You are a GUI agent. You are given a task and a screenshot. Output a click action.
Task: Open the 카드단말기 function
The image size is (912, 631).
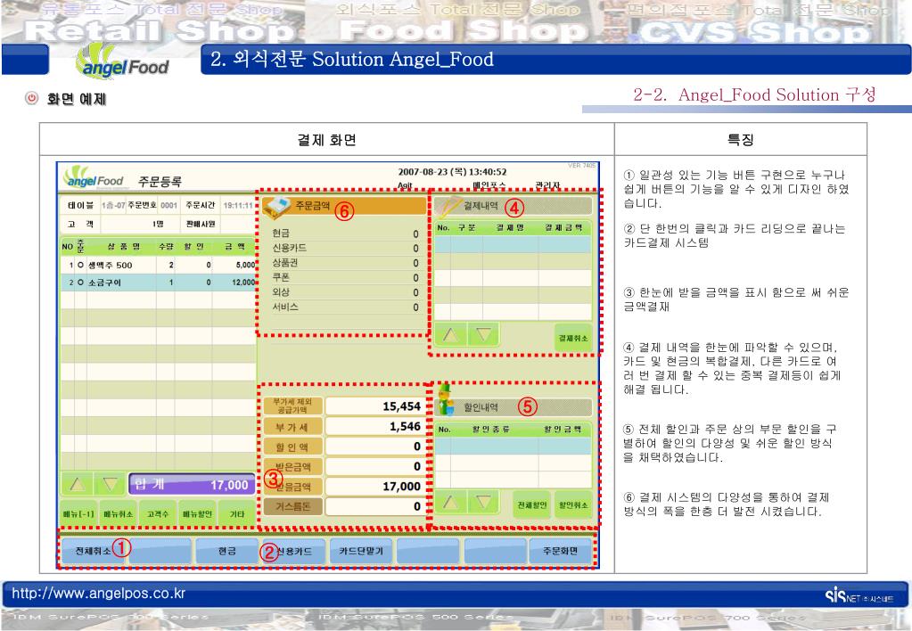(x=361, y=551)
